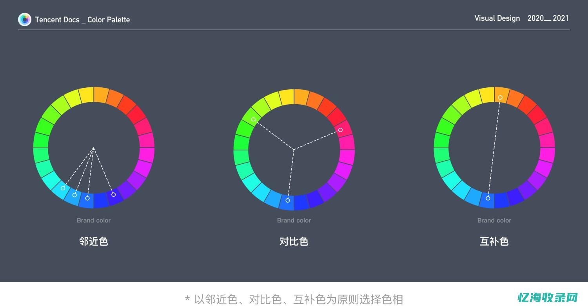Pick the blue marker on the 互补色 wheel
This screenshot has width=588, height=306.
488,198
